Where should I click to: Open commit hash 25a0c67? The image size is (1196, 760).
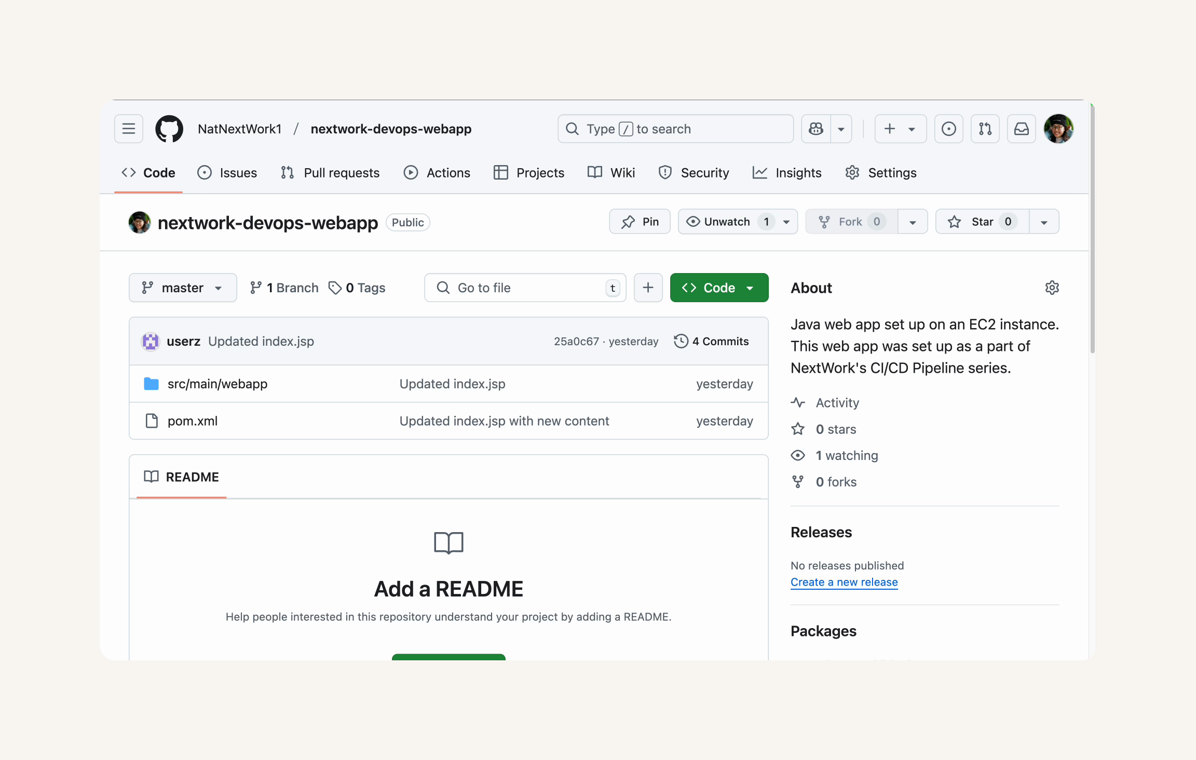tap(576, 341)
